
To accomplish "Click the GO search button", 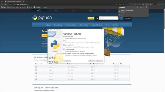I will click(121, 18).
